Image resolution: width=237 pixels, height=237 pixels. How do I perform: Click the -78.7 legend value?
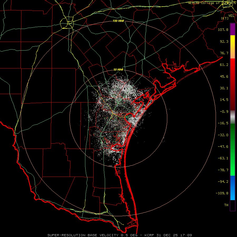point(223,170)
